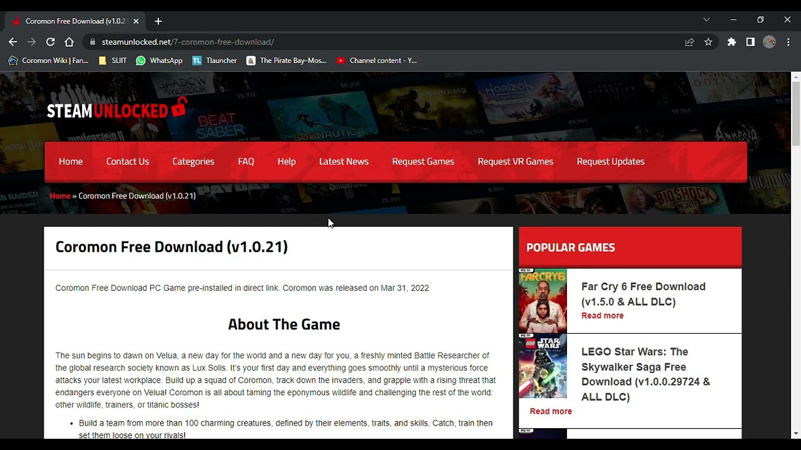Click the page scrollbar up arrow

pyautogui.click(x=796, y=77)
